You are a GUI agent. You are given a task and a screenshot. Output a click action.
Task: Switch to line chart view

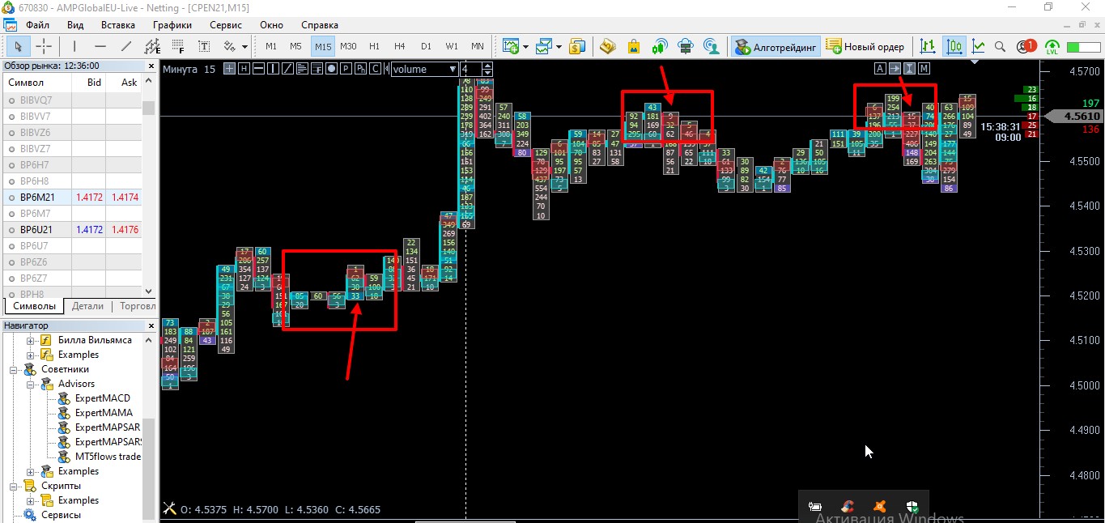[x=979, y=46]
